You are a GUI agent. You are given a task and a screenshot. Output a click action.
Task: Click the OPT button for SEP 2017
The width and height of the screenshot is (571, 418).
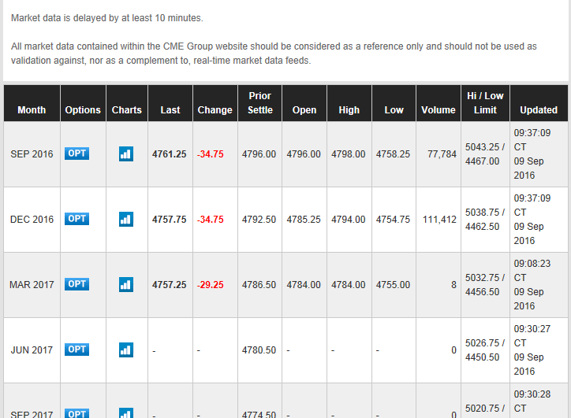coord(77,413)
